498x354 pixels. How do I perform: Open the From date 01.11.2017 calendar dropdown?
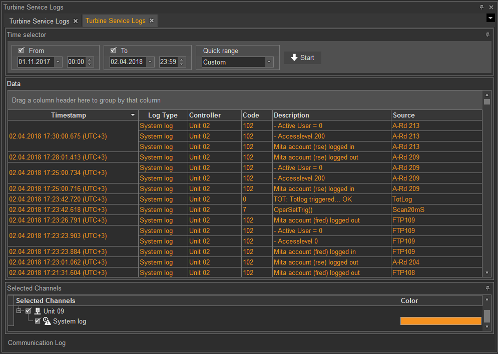(58, 62)
